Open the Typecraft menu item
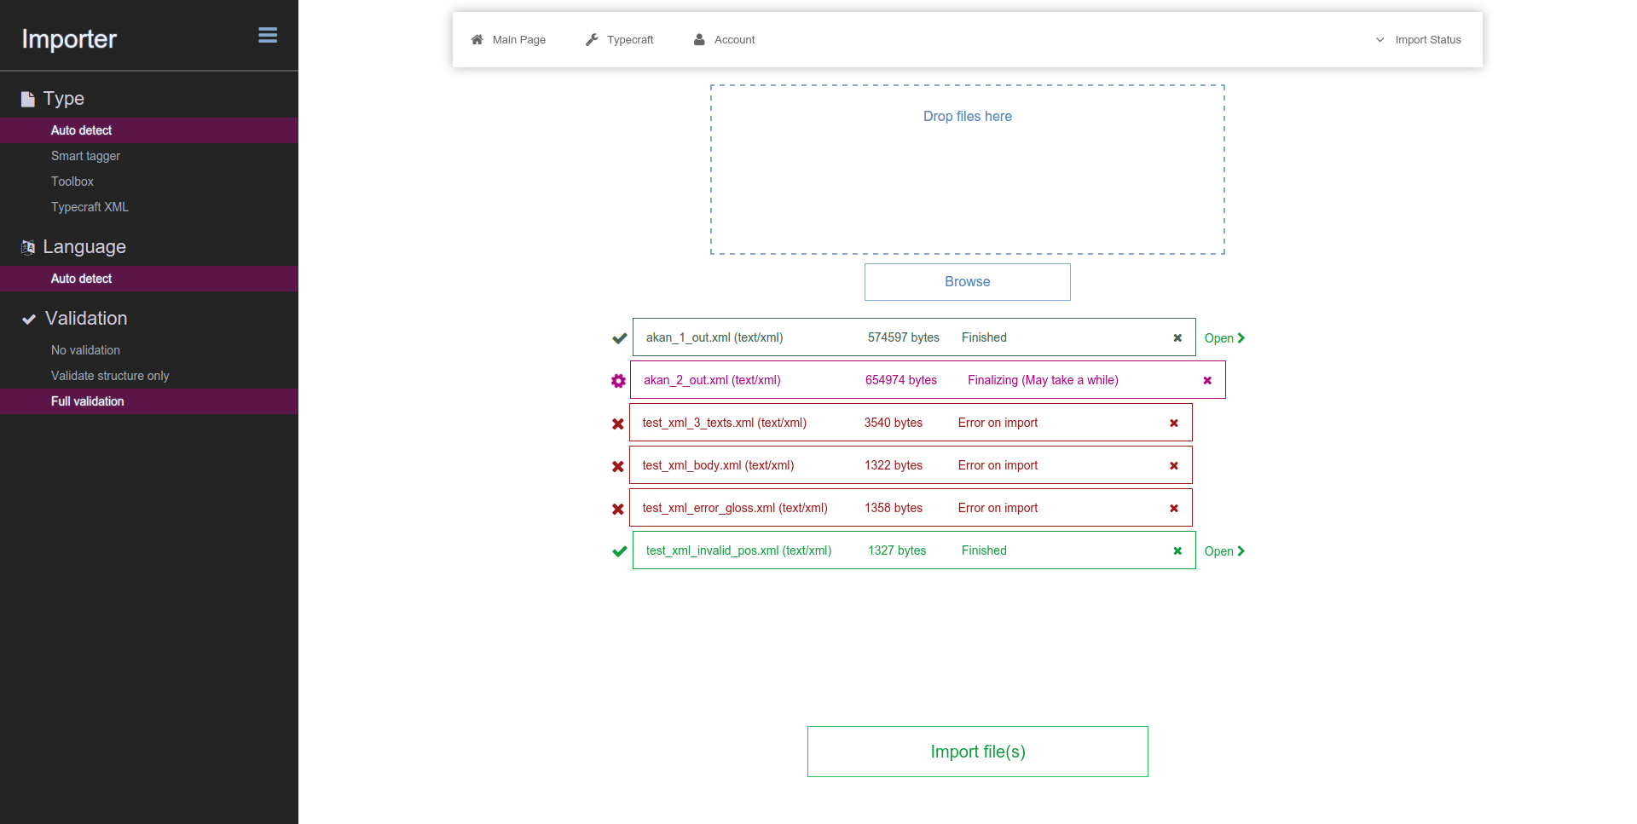This screenshot has height=824, width=1637. click(620, 39)
